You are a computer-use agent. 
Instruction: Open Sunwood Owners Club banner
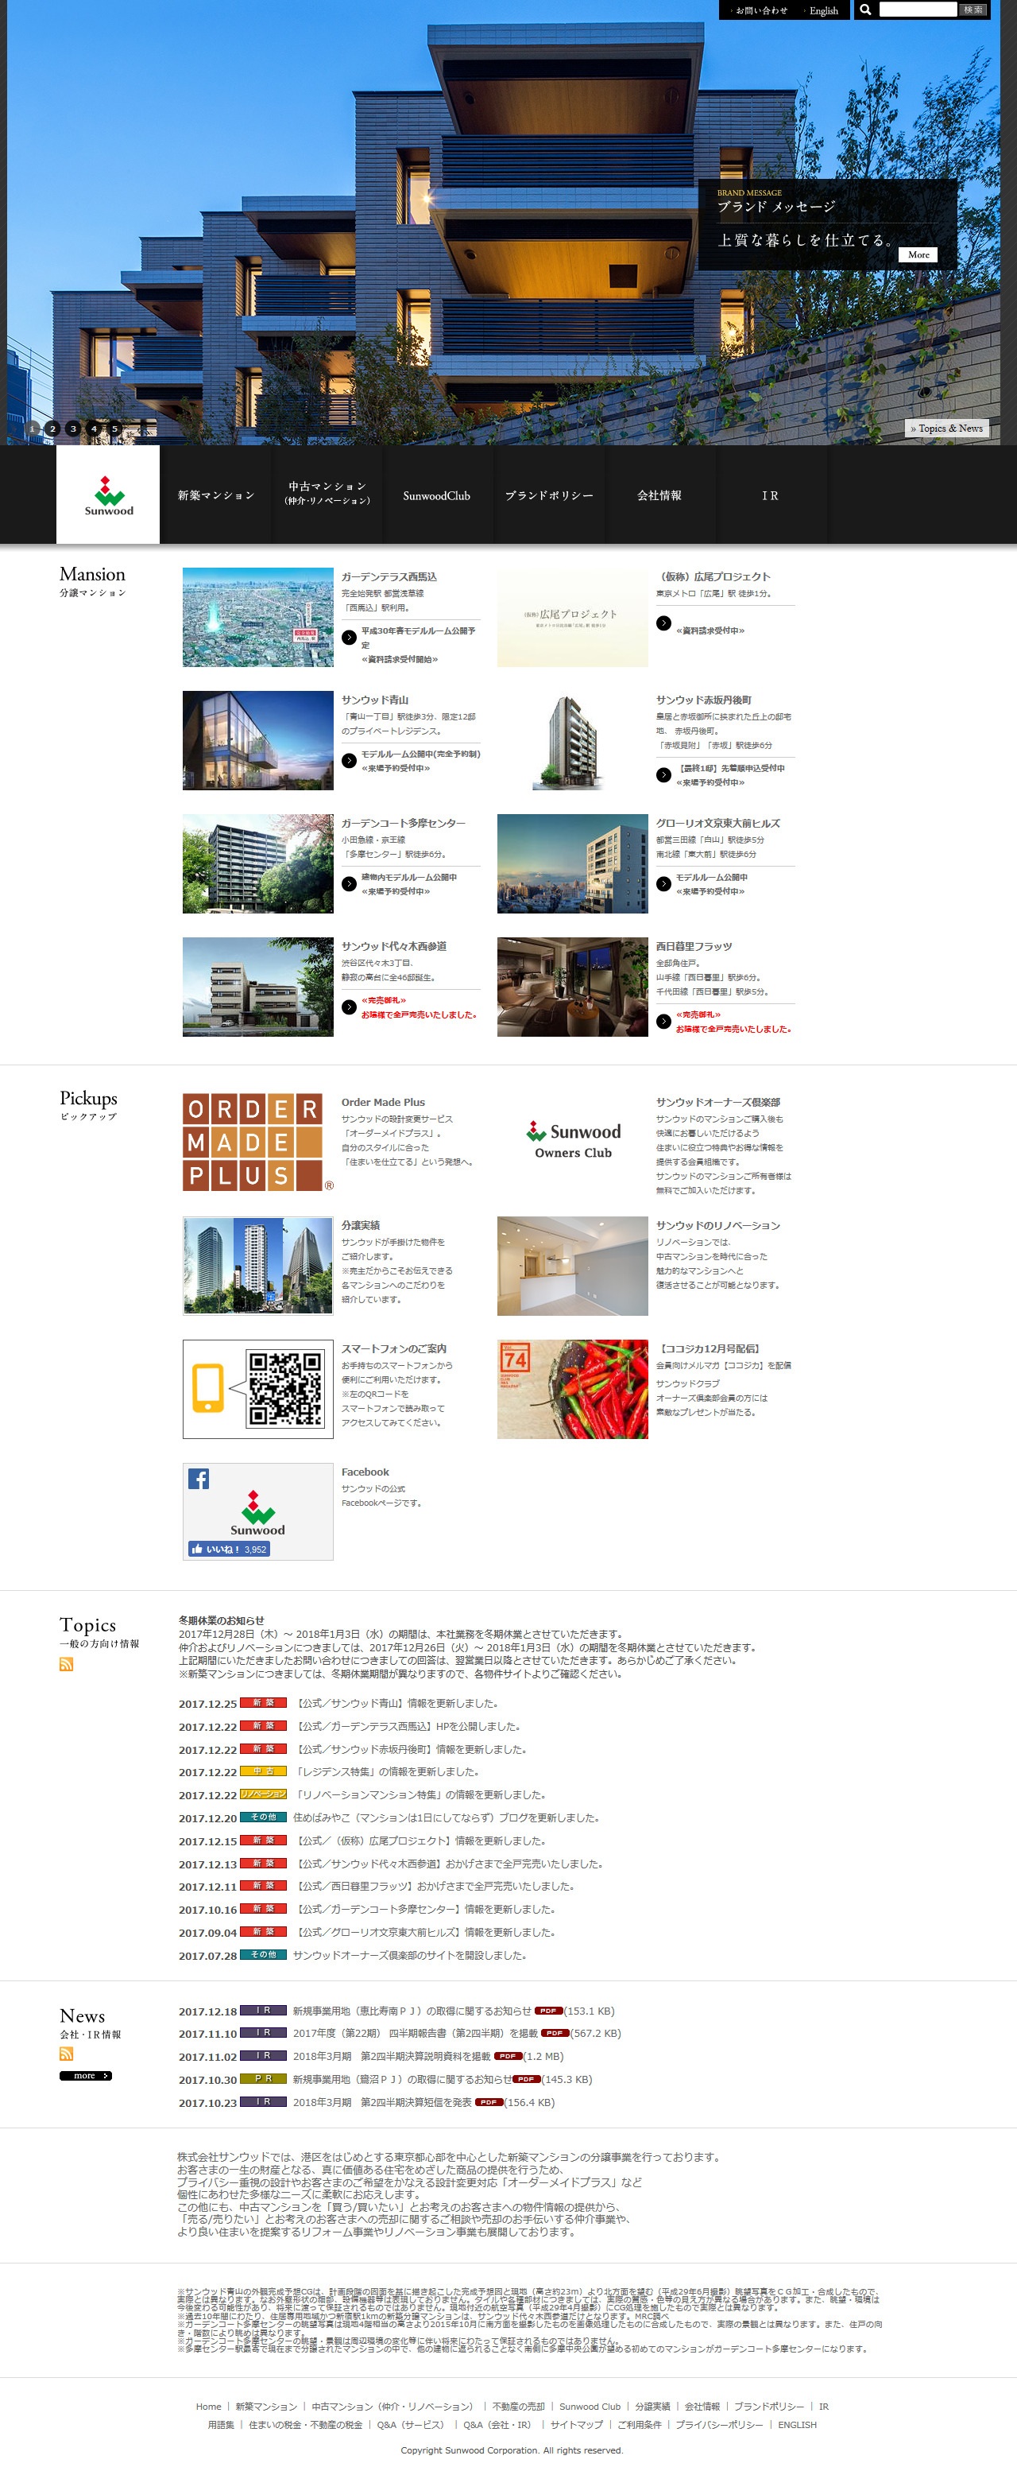pos(572,1142)
